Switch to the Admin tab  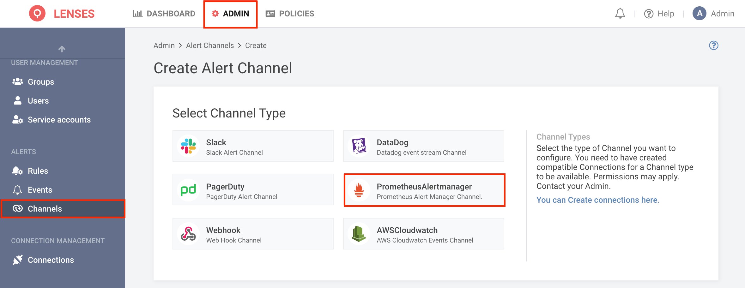pos(231,14)
